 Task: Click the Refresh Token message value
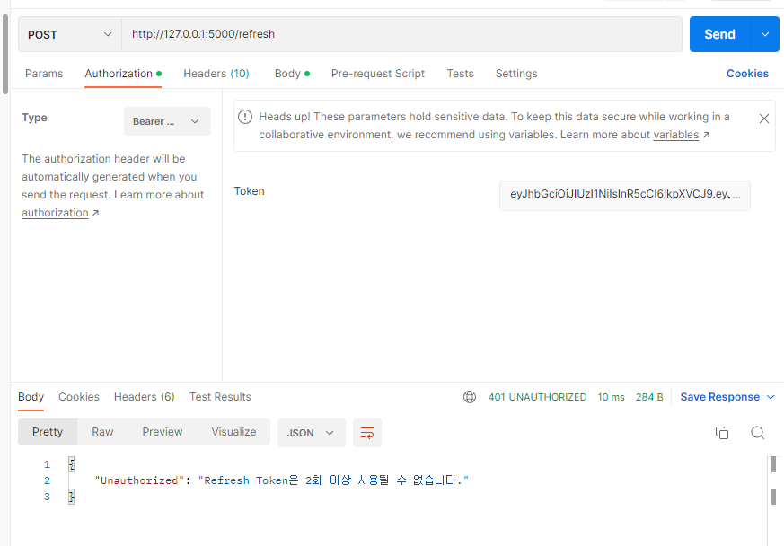click(333, 480)
